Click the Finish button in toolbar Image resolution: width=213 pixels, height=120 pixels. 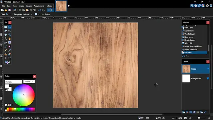click(x=46, y=14)
